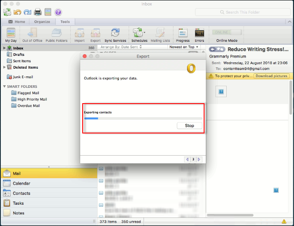This screenshot has width=294, height=226.
Task: Click the Print icon
Action: 37,12
